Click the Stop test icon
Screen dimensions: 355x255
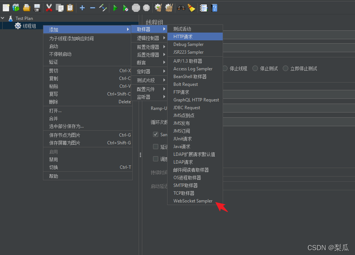pos(136,8)
